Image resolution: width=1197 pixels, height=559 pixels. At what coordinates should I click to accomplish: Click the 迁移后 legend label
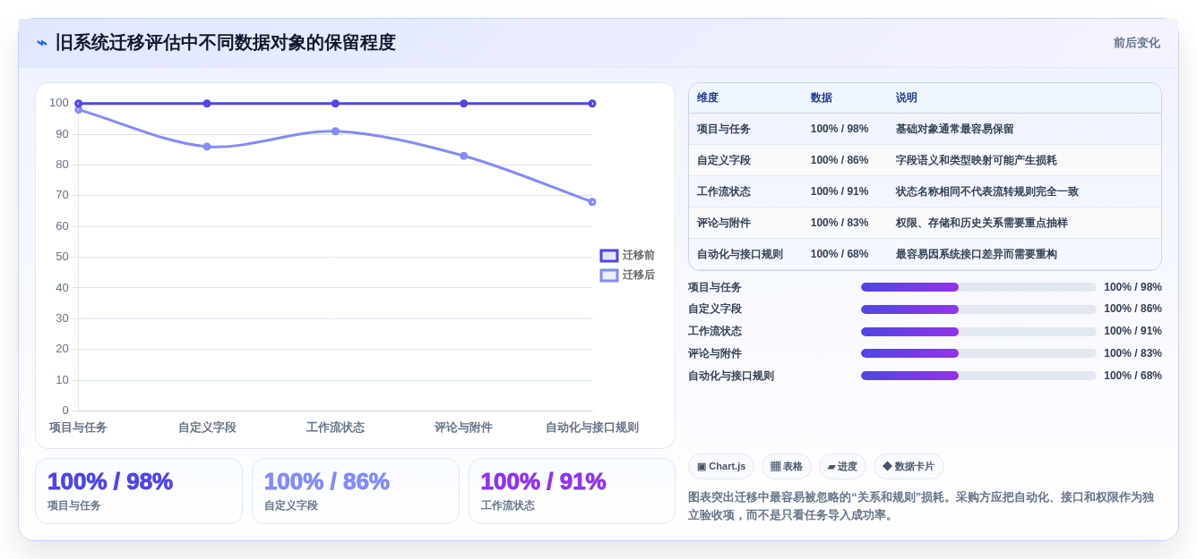tap(639, 275)
